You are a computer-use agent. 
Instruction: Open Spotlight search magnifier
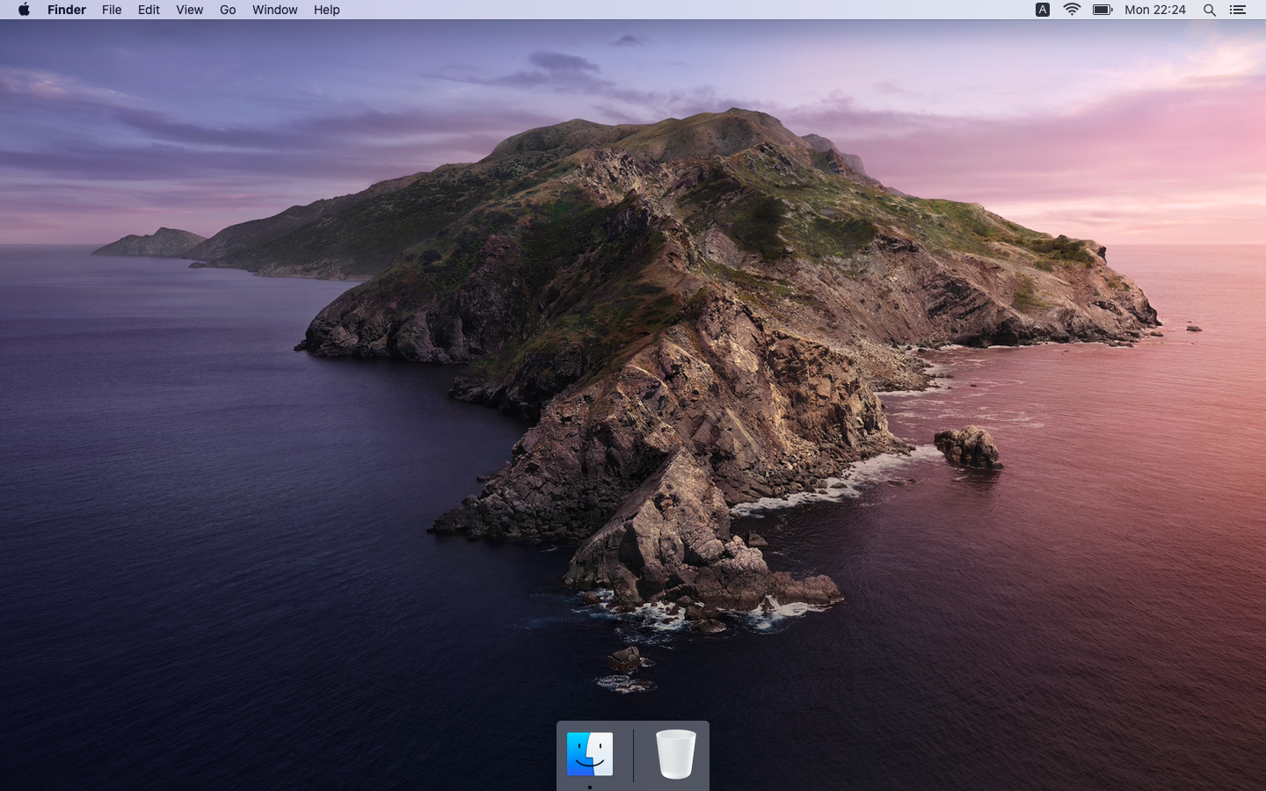(1210, 10)
